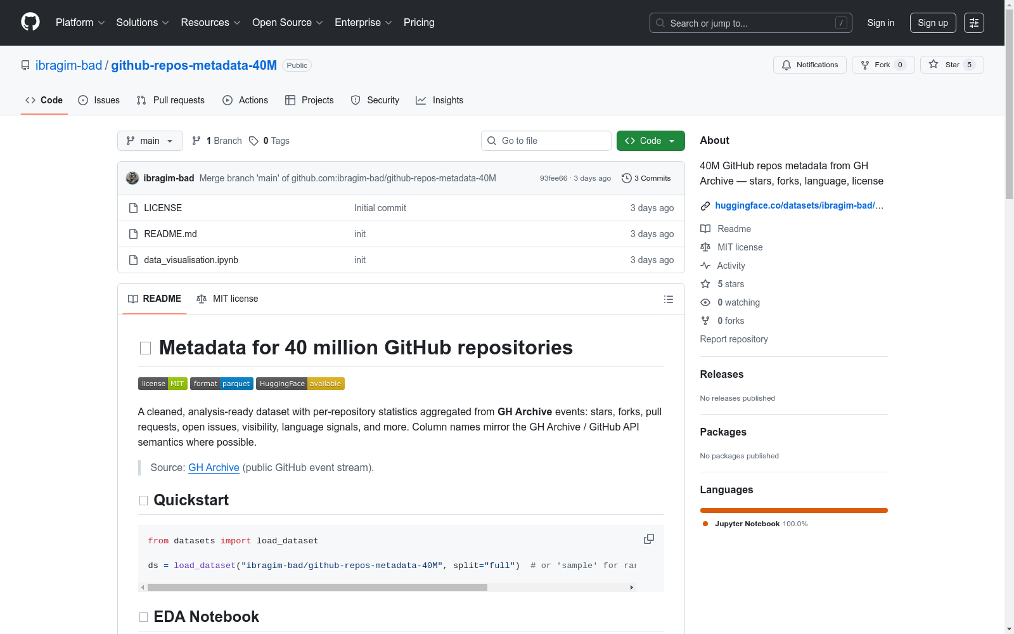Open the green Code dropdown button

click(651, 141)
